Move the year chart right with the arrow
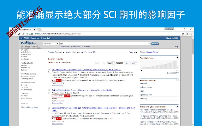This screenshot has width=202, height=126. click(x=177, y=71)
